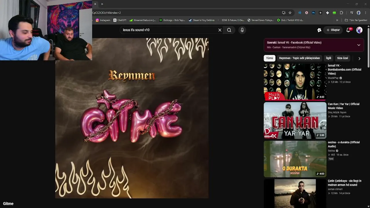Click the star-shaped icon beside Oluştur
Screen dimensions: 370x208
point(319,30)
